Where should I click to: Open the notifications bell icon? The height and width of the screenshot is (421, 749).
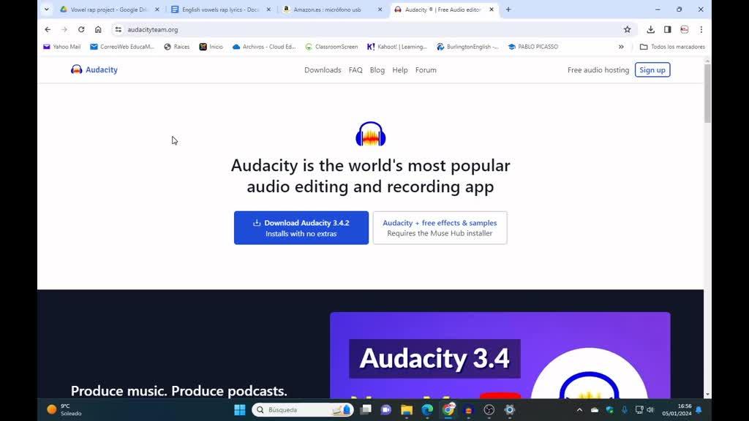[699, 409]
